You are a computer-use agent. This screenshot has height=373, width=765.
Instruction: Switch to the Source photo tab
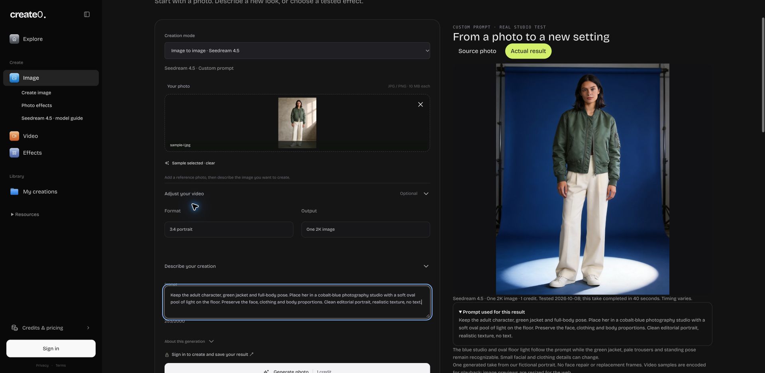(x=477, y=51)
